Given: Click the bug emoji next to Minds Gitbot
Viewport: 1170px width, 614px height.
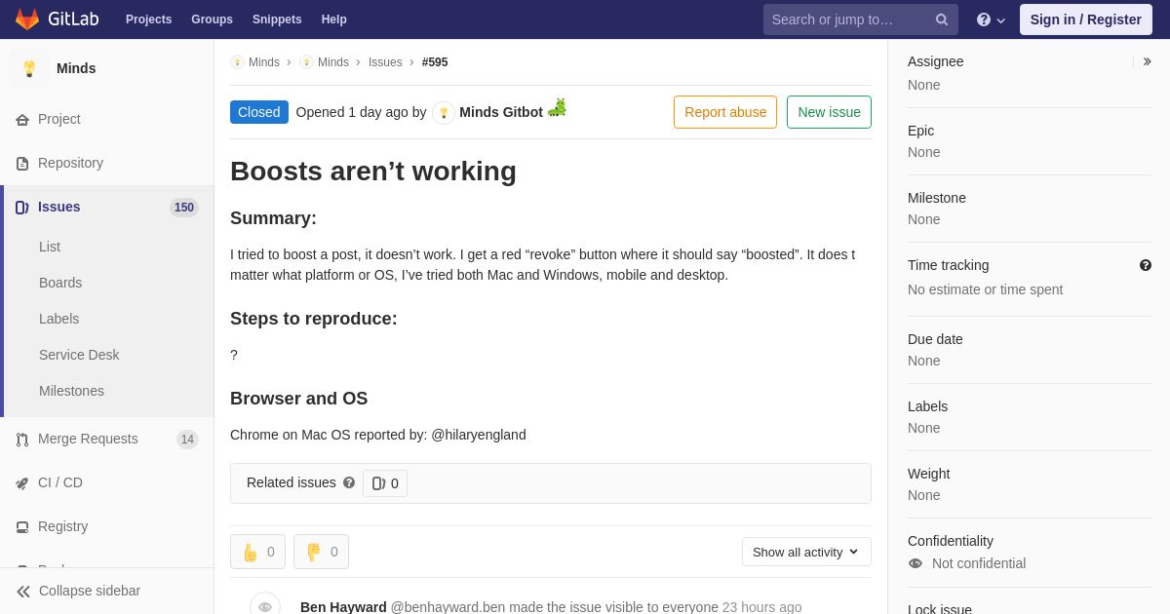Looking at the screenshot, I should click(557, 107).
